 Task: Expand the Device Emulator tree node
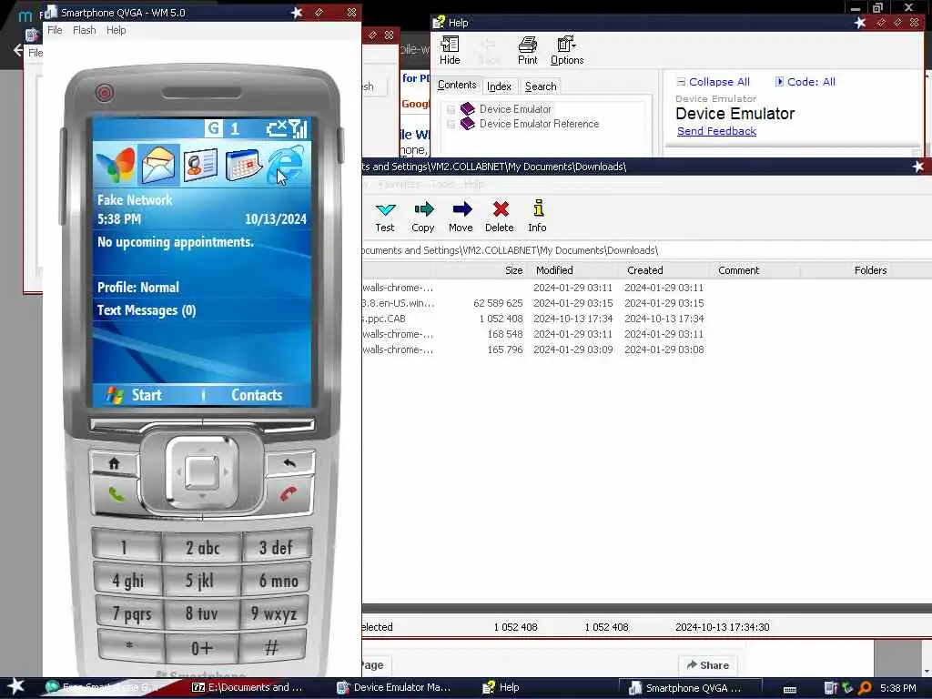[451, 109]
